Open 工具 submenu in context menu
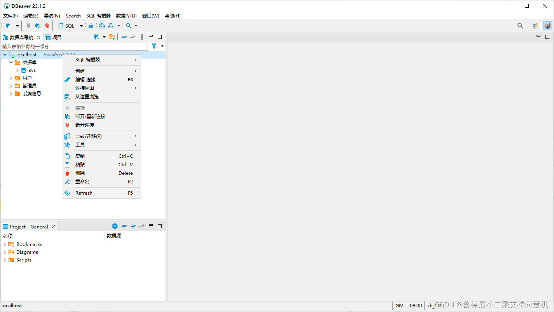Image resolution: width=554 pixels, height=312 pixels. click(101, 145)
